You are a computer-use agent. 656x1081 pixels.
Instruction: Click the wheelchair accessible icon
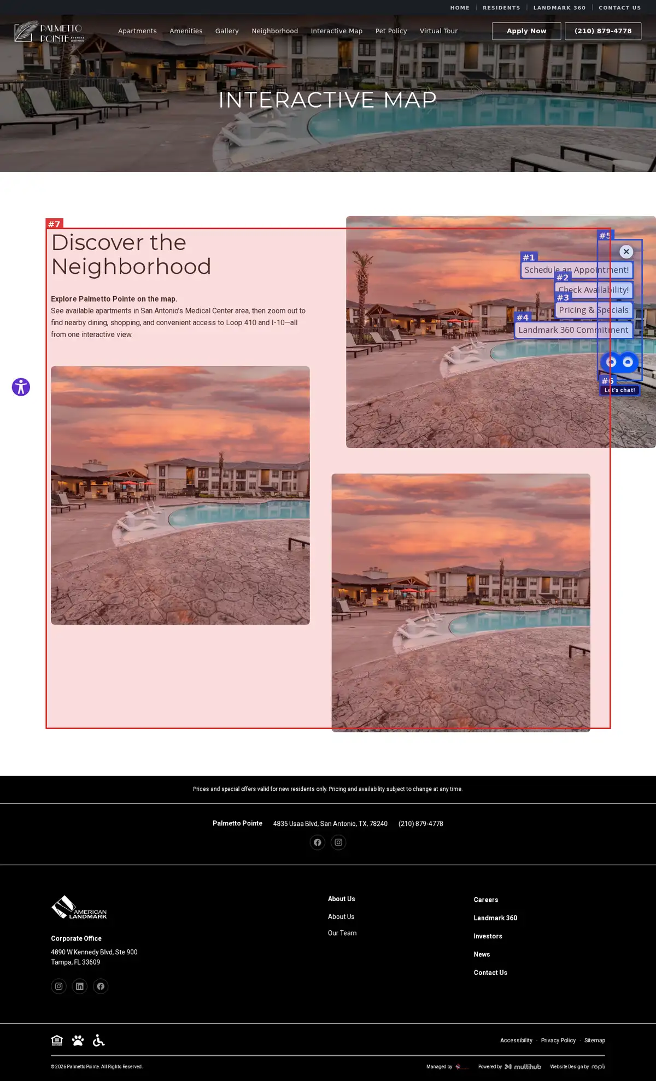tap(99, 1040)
